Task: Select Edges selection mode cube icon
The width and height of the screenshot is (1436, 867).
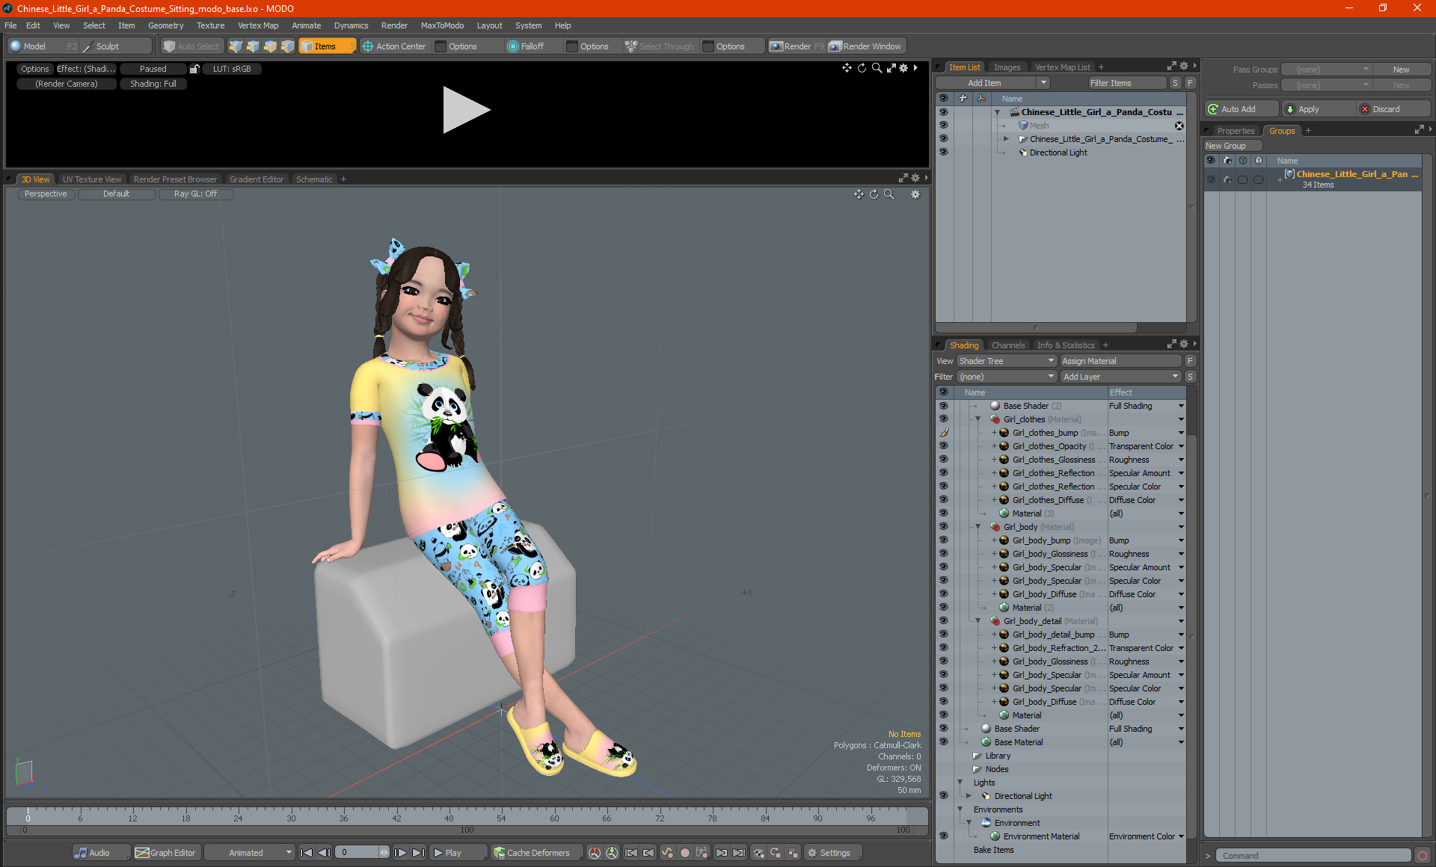Action: point(253,46)
